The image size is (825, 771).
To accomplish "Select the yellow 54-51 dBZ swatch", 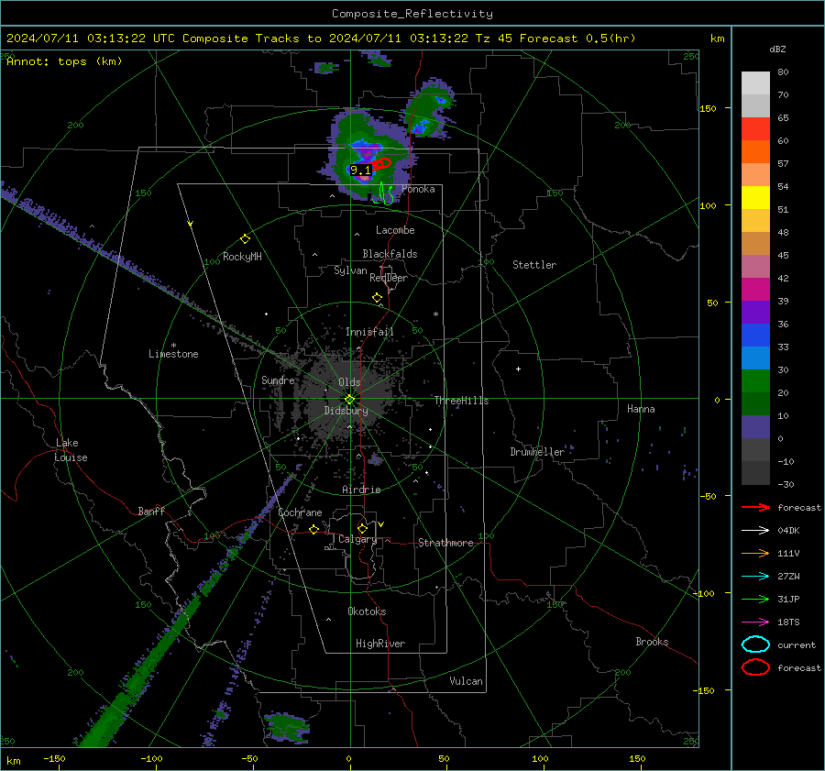I will 755,197.
